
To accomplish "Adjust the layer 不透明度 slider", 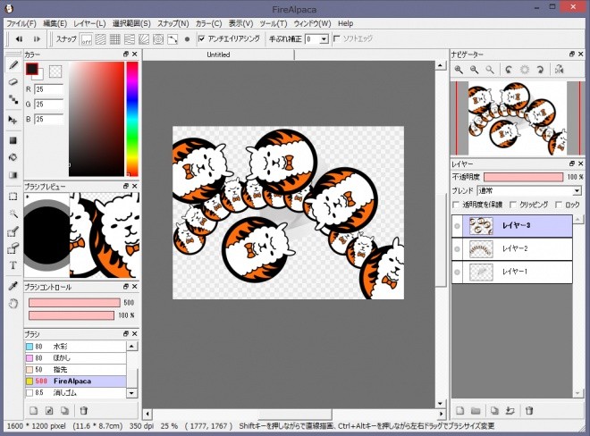I will point(523,177).
